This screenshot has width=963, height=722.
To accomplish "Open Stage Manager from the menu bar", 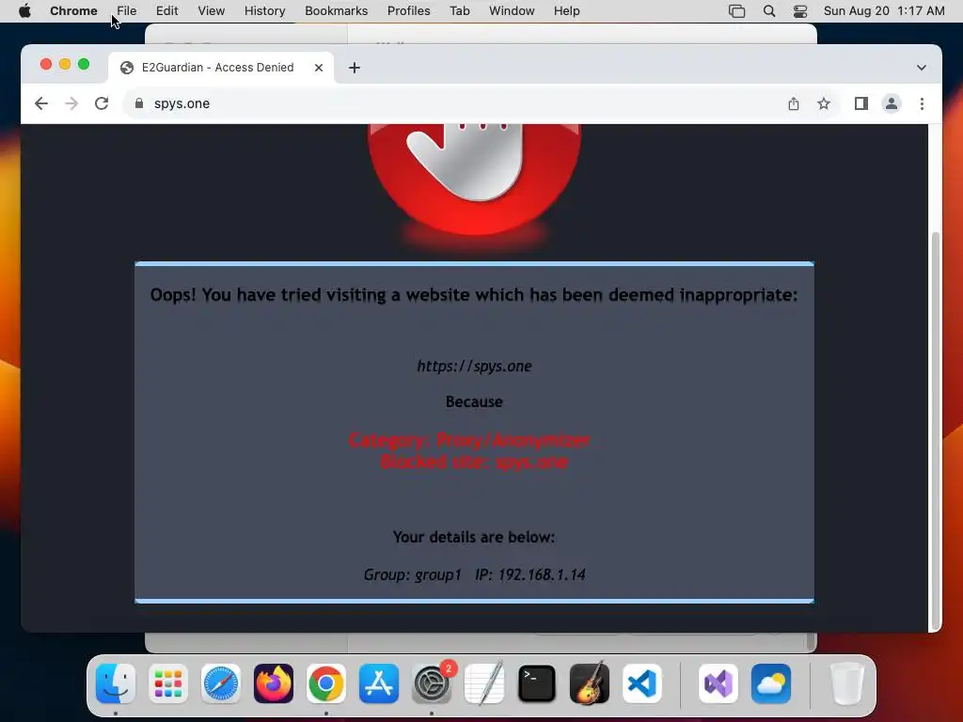I will pyautogui.click(x=736, y=11).
